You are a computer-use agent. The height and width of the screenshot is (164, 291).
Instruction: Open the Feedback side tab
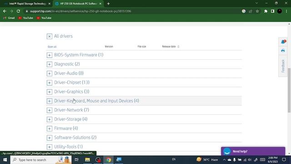pyautogui.click(x=283, y=66)
